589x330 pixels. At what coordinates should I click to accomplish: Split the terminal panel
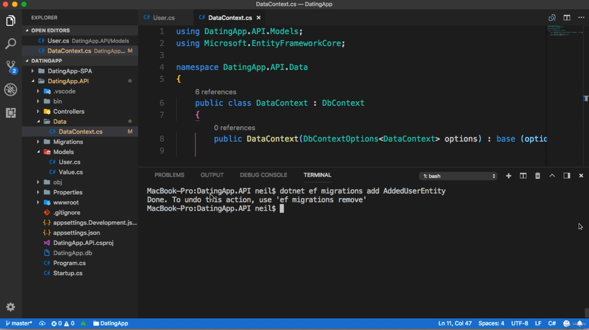(523, 176)
